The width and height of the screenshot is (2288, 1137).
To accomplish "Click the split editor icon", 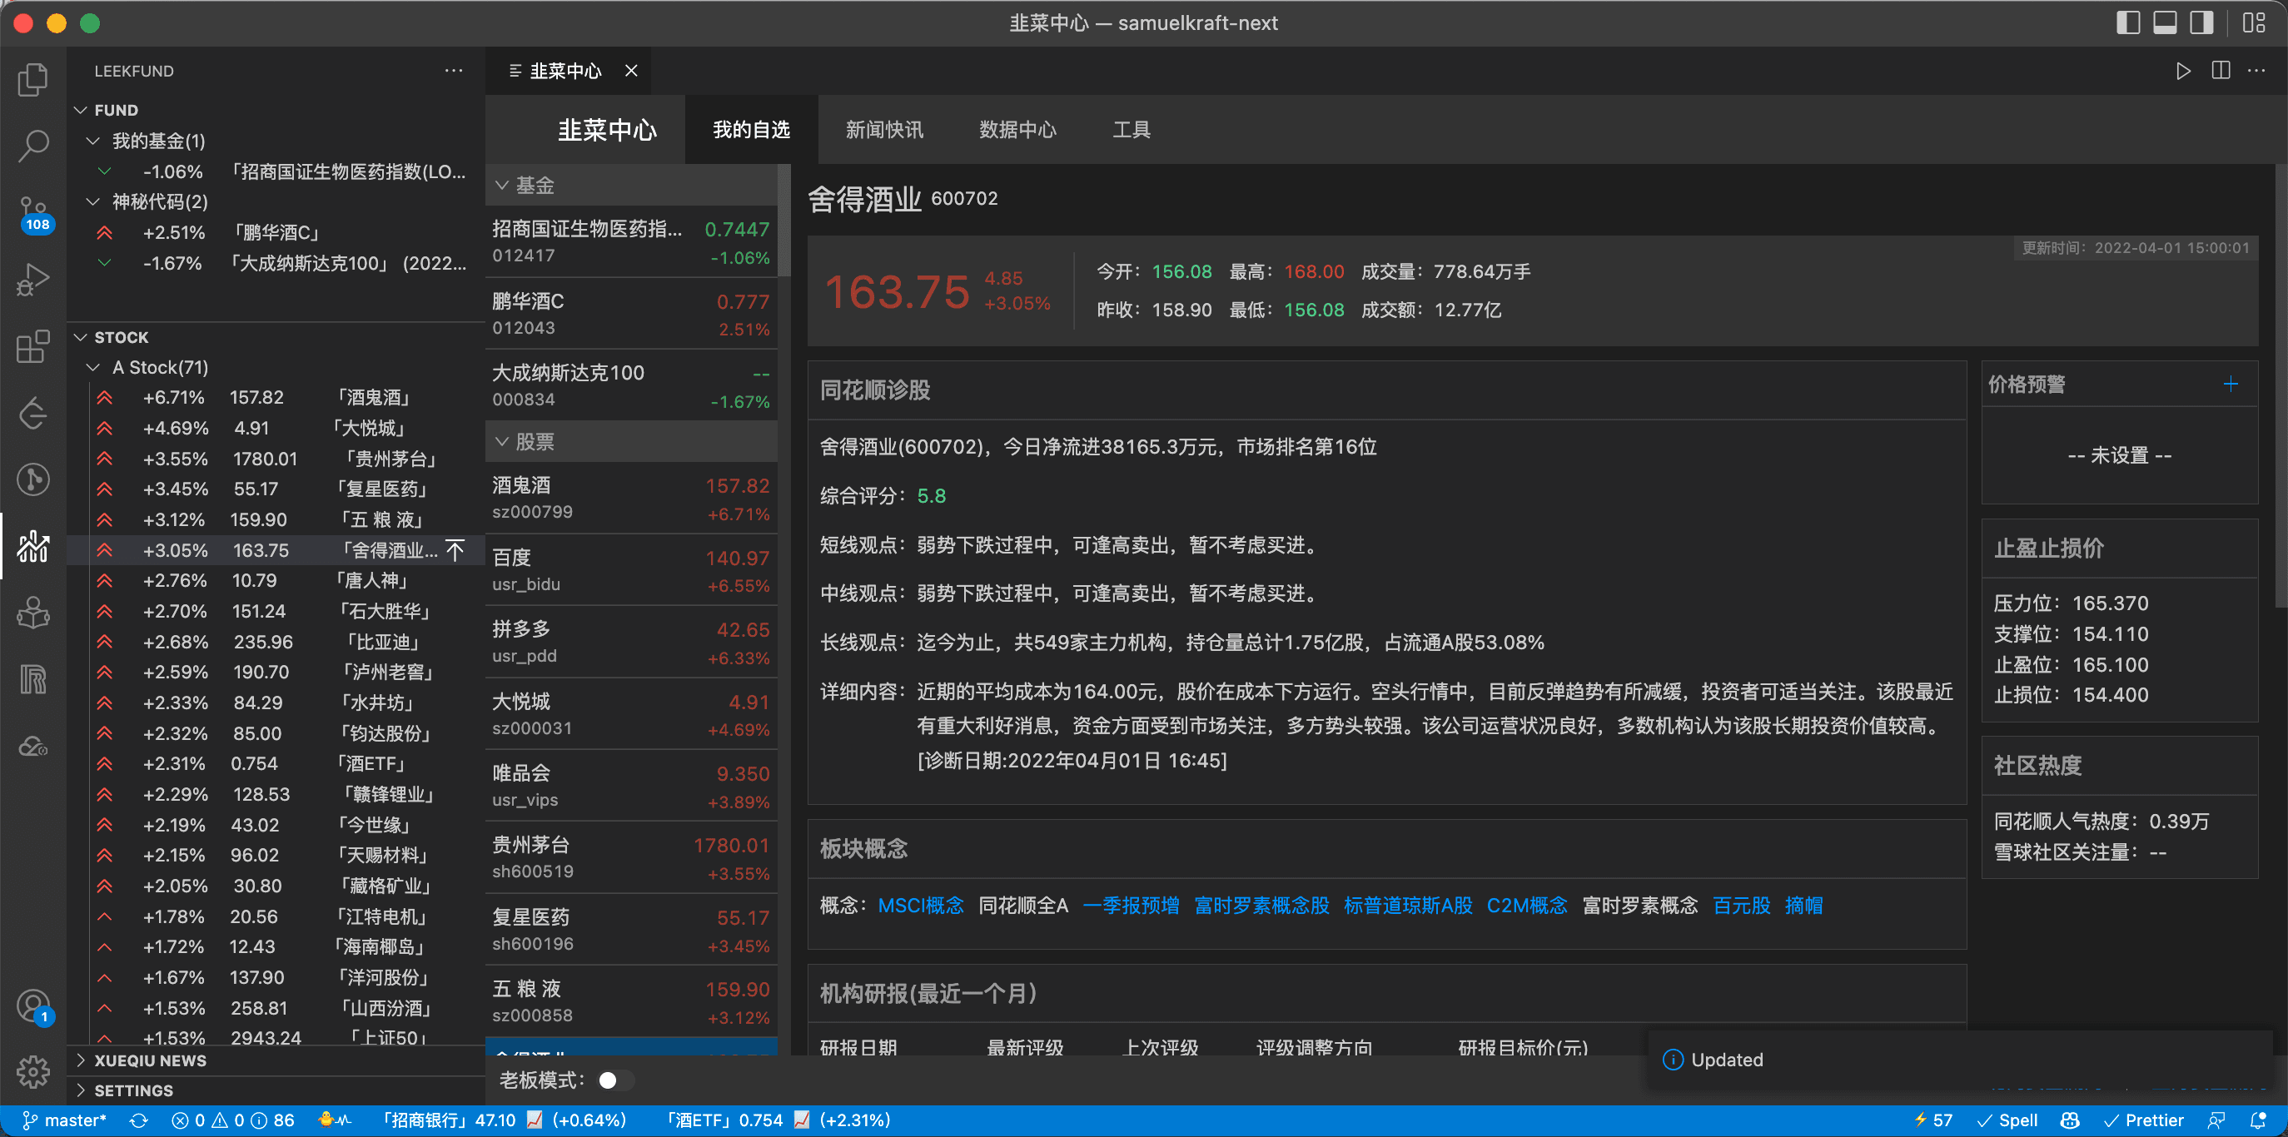I will click(2221, 71).
